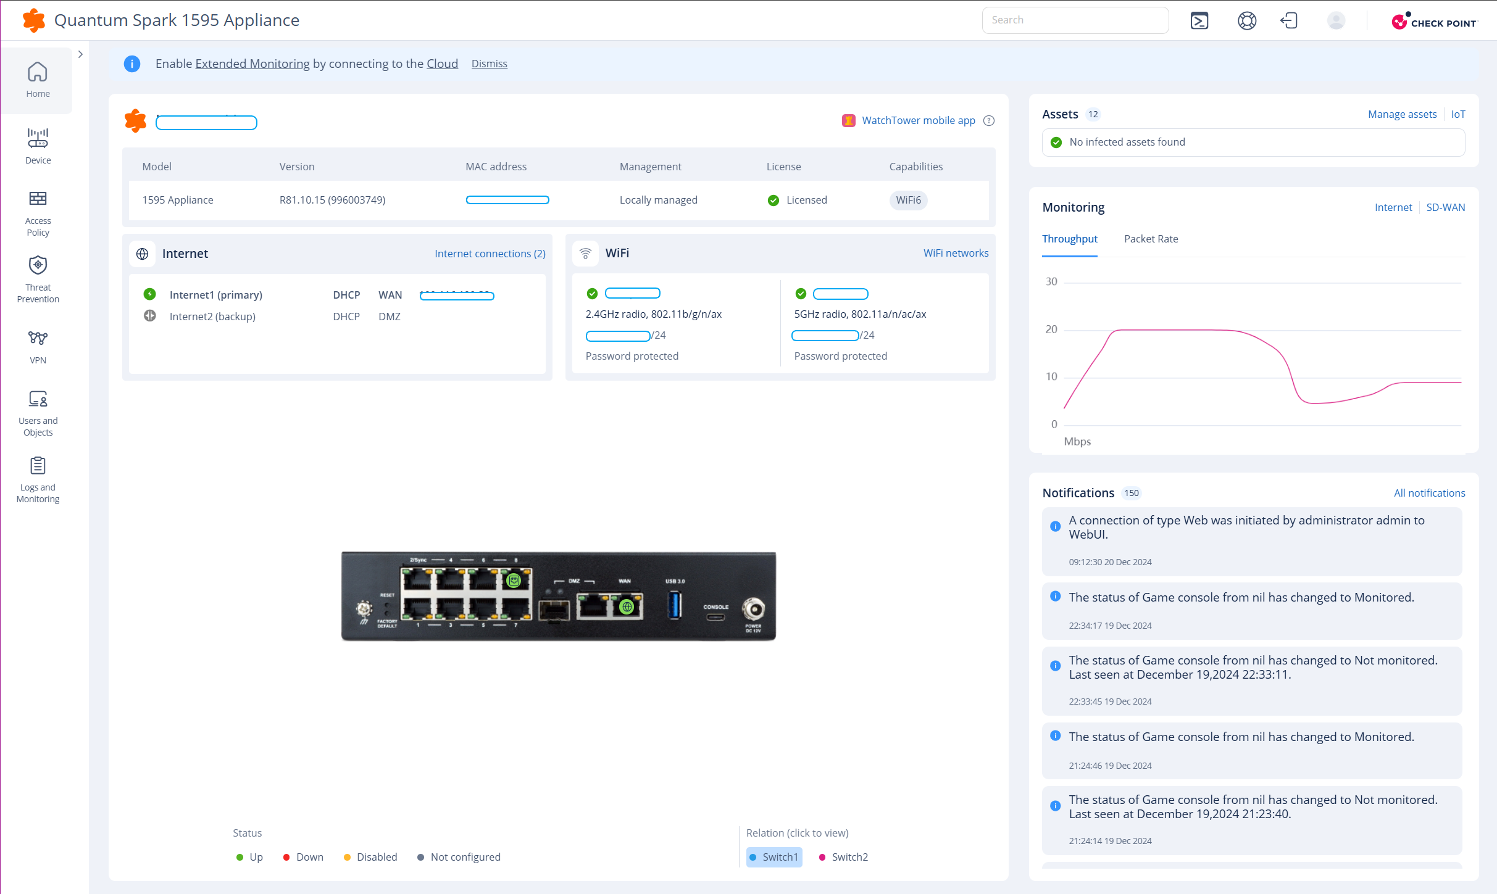Open Access Policy from the sidebar
1497x894 pixels.
click(x=38, y=213)
